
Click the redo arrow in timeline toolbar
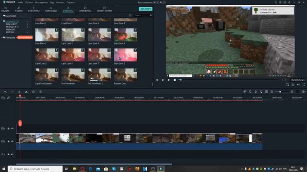click(12, 92)
